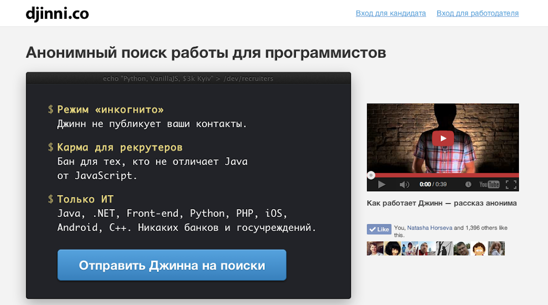Open the video on YouTube via logo

(489, 184)
